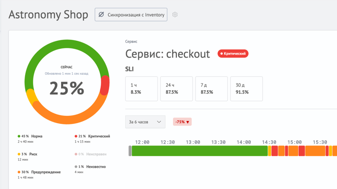
Task: Toggle the Предупреждение 30% legend entry
Action: pyautogui.click(x=39, y=172)
